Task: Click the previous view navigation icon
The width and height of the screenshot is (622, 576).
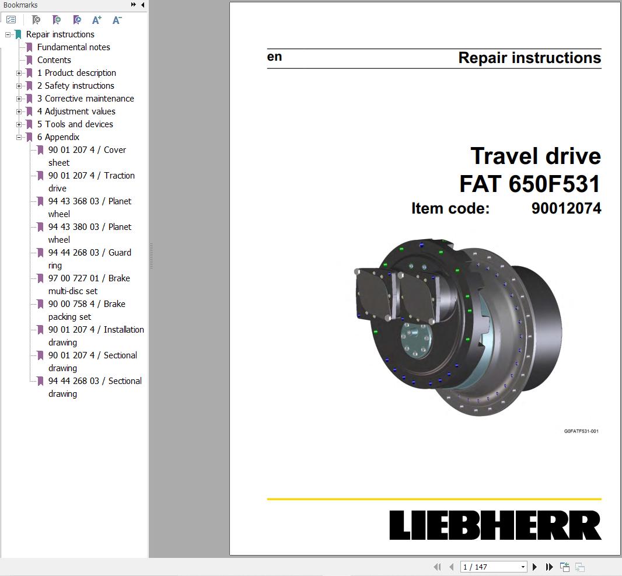Action: tap(564, 567)
